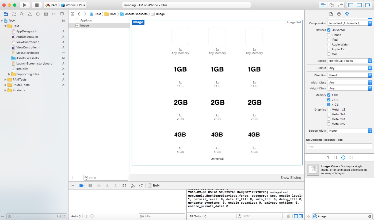Open the Scales dropdown
374x220 pixels.
pyautogui.click(x=349, y=61)
